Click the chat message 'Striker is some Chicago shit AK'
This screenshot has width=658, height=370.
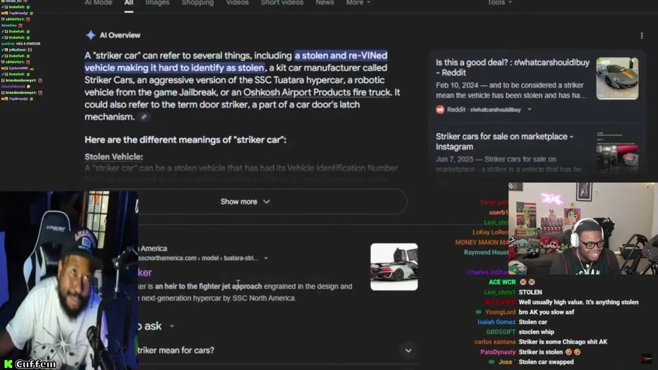[563, 342]
